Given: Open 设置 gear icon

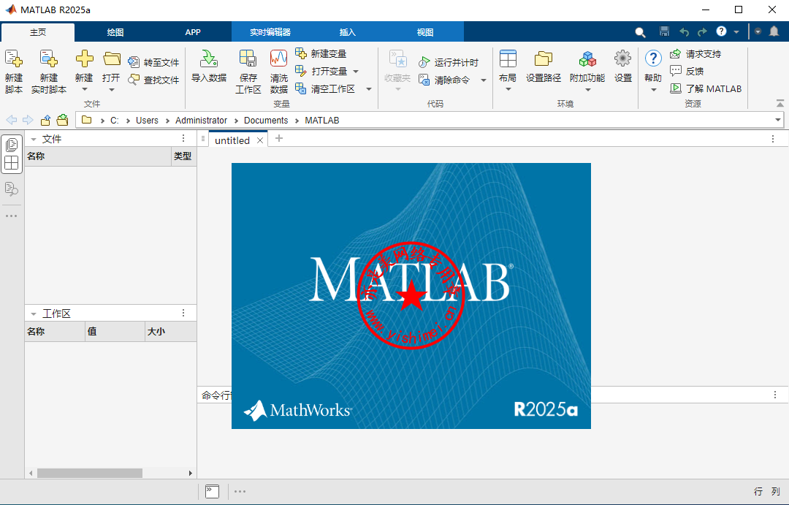Looking at the screenshot, I should point(622,58).
